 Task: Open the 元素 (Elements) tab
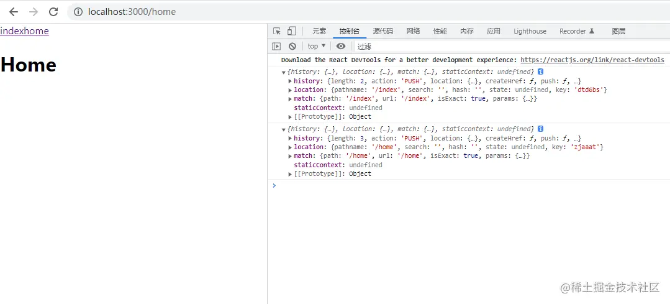coord(319,31)
